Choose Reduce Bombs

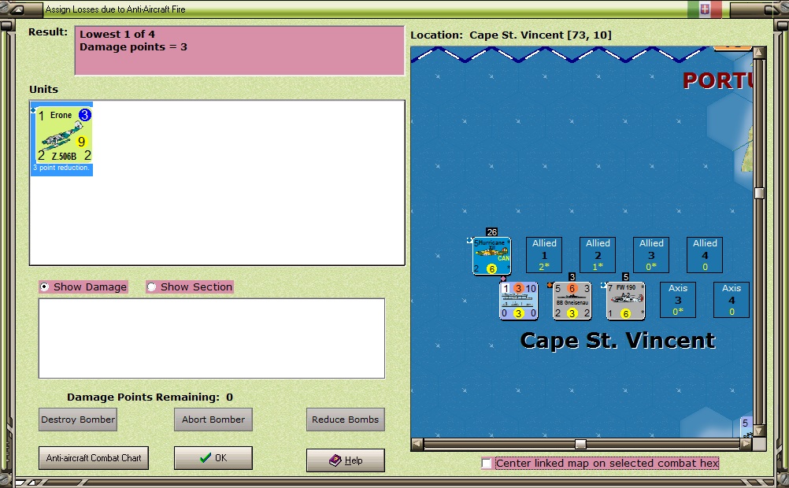[345, 420]
